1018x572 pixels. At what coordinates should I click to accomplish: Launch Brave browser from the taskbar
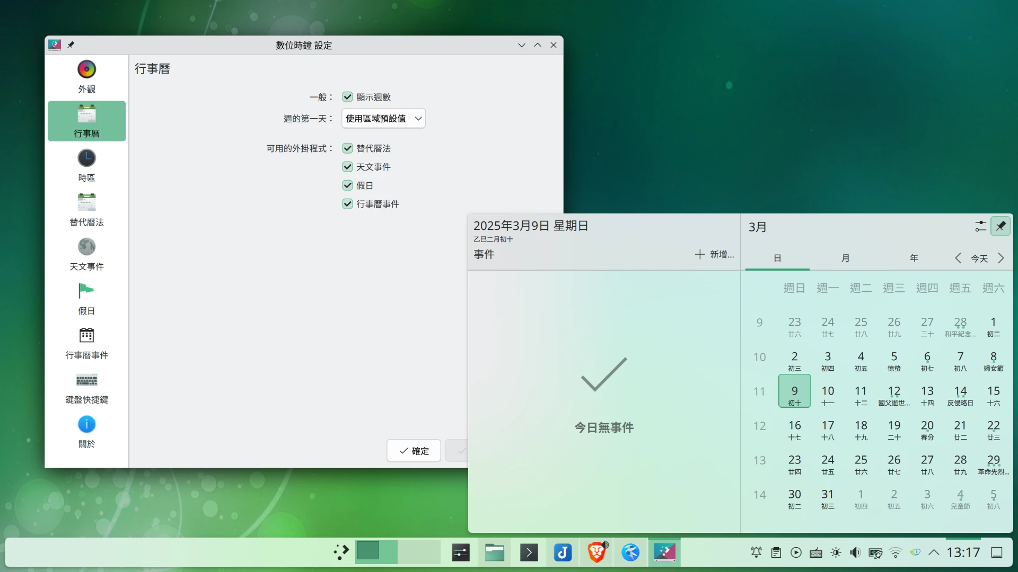596,552
